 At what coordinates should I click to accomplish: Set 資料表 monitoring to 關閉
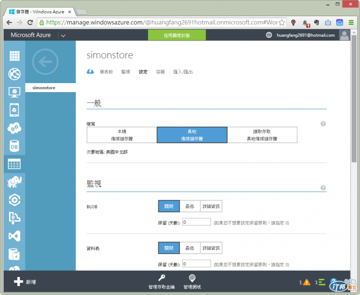tap(169, 248)
